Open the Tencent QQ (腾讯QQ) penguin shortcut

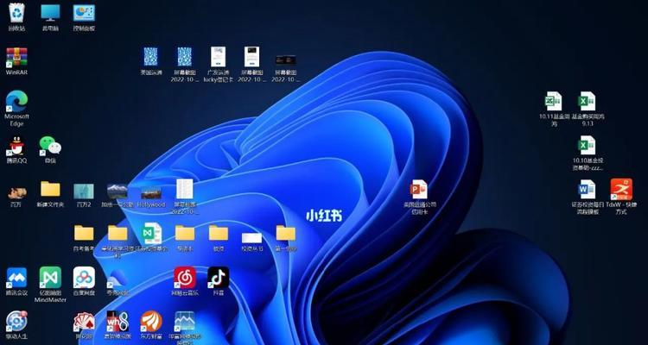pos(16,147)
